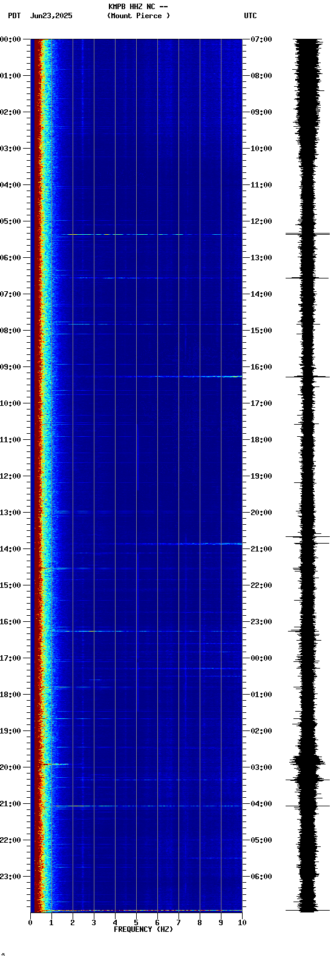This screenshot has height=961, width=334.
Task: Click the PDT '12:00' time label
Action: coord(10,476)
